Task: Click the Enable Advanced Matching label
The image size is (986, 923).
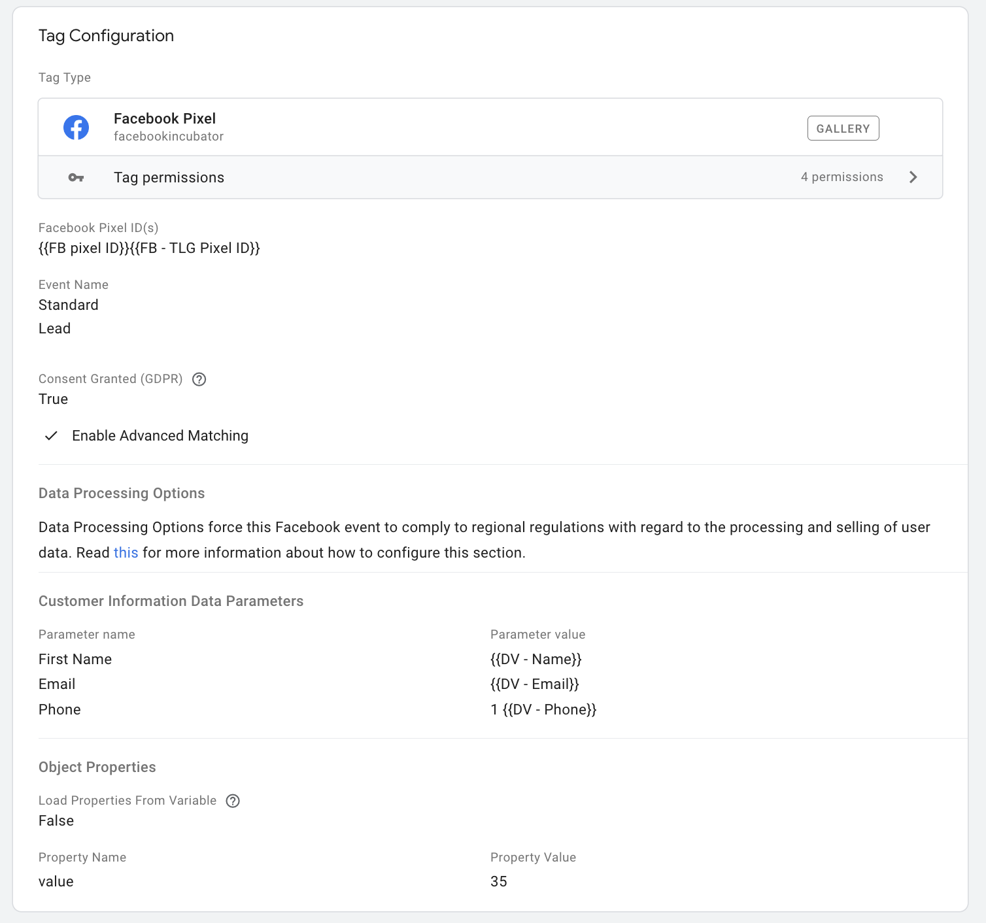Action: [160, 436]
